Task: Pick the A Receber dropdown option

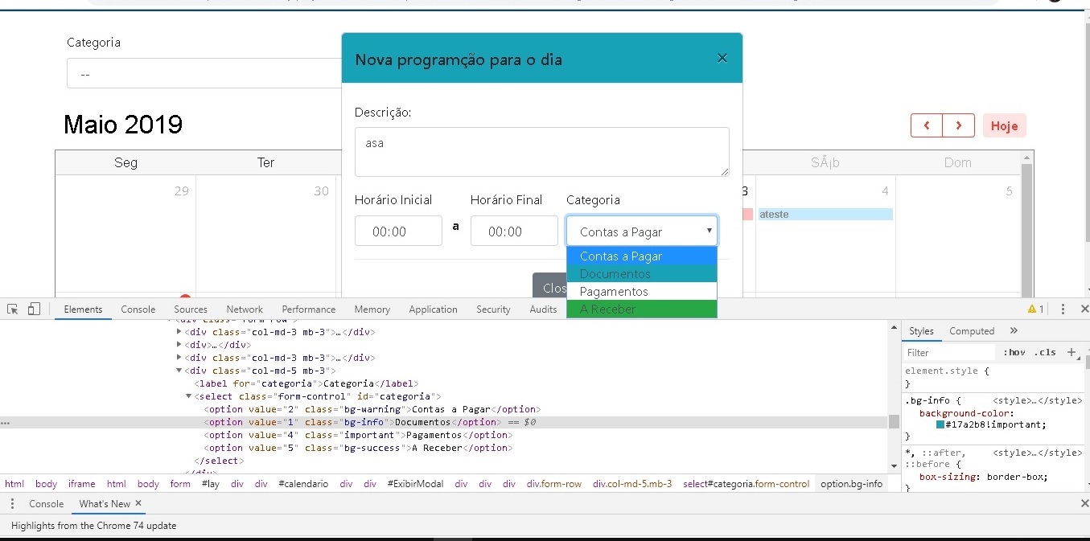Action: (x=642, y=309)
